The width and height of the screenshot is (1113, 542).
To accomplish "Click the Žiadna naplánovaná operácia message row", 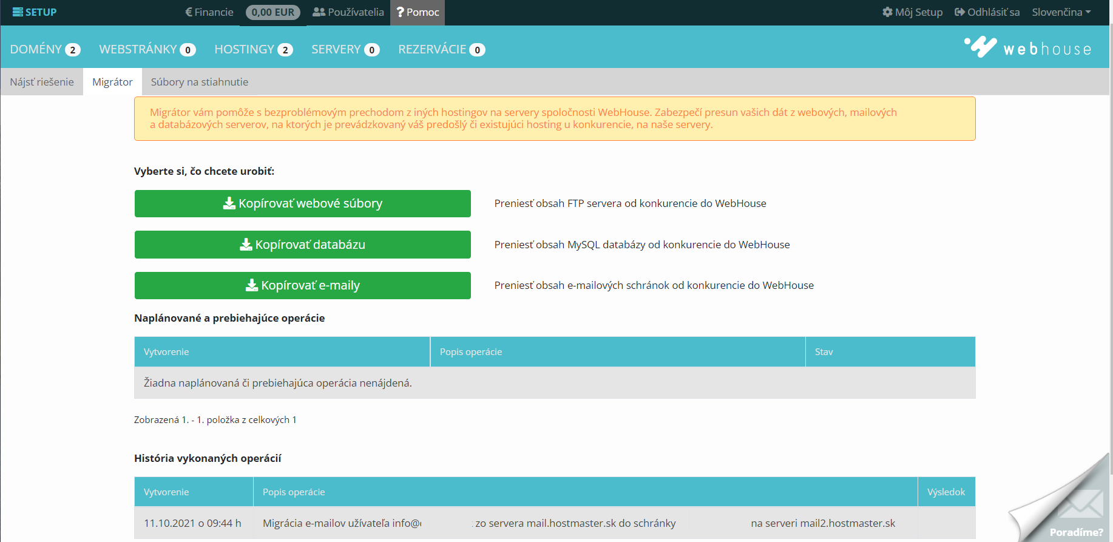I will click(555, 383).
